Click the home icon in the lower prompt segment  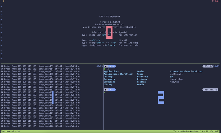(x=110, y=90)
